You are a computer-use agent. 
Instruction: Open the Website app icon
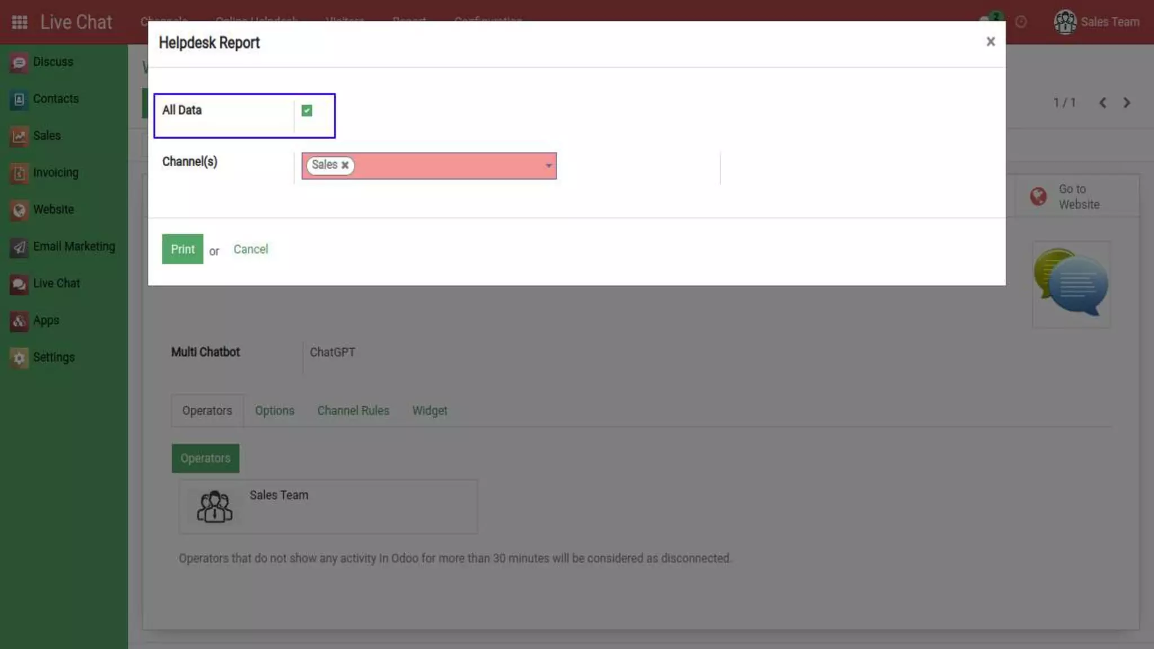pyautogui.click(x=19, y=210)
